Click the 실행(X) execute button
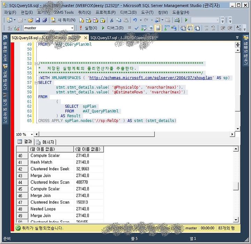 (88, 28)
